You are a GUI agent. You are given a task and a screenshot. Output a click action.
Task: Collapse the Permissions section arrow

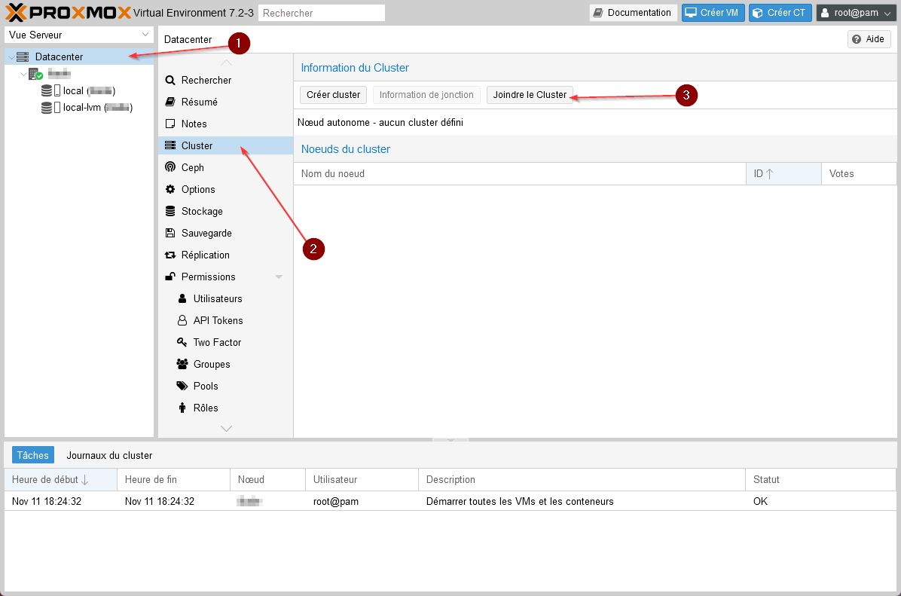(279, 277)
